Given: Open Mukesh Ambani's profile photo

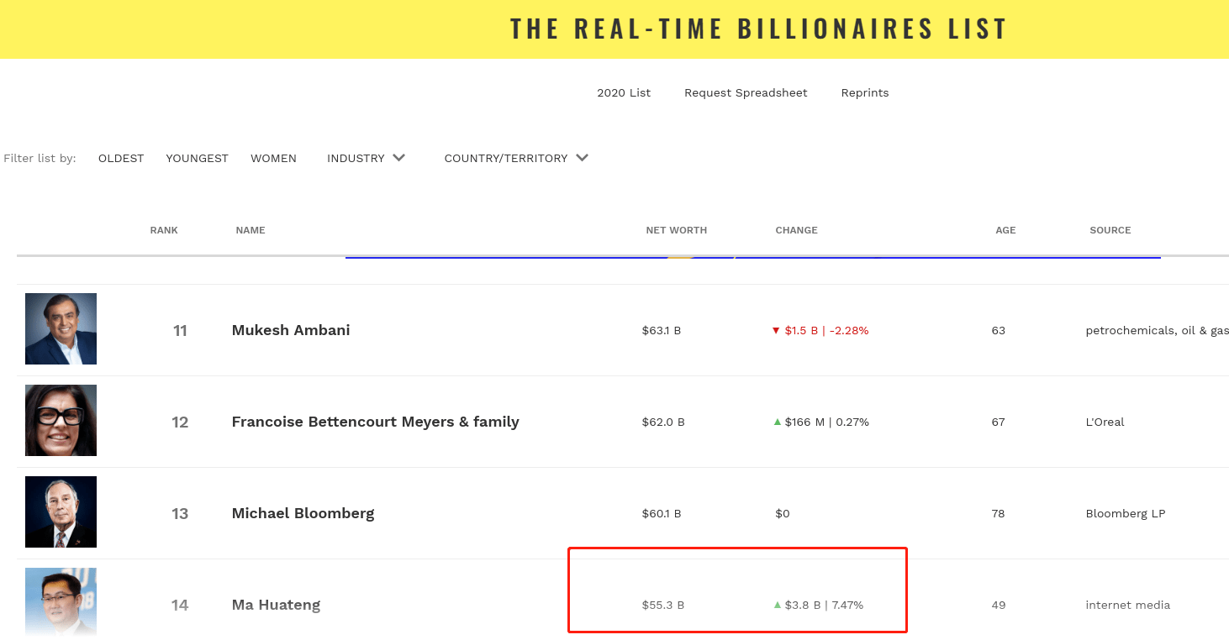Looking at the screenshot, I should pos(61,328).
